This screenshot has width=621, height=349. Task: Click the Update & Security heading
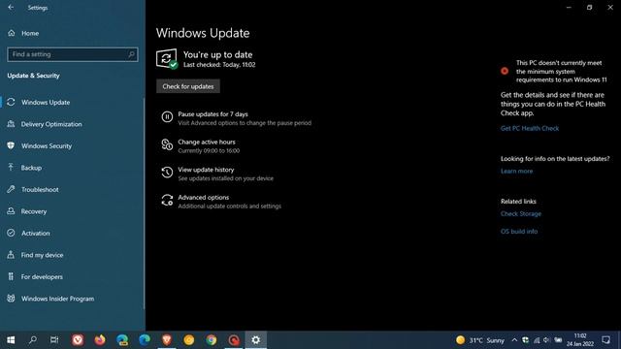[33, 76]
